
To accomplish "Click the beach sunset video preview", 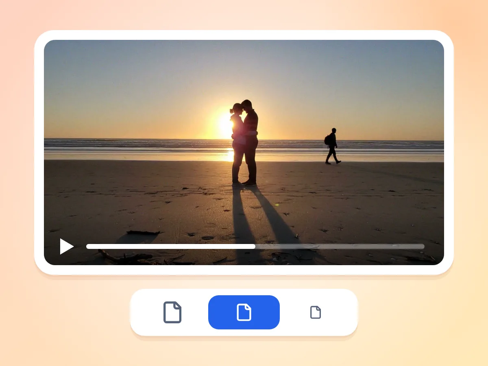I will point(244,152).
